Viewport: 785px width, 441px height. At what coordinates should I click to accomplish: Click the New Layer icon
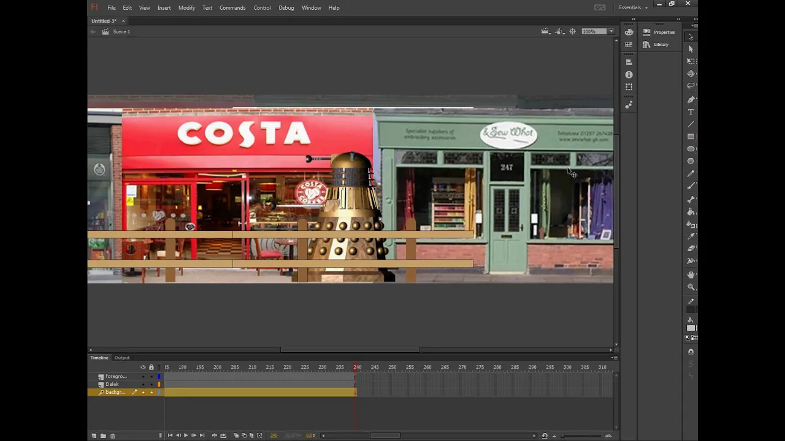pyautogui.click(x=94, y=435)
